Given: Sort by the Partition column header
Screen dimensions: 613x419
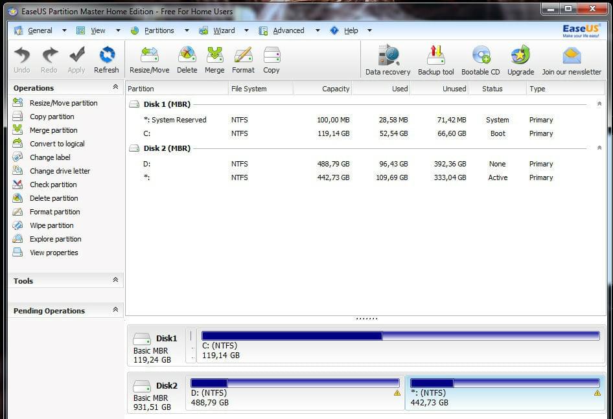Looking at the screenshot, I should pos(177,89).
